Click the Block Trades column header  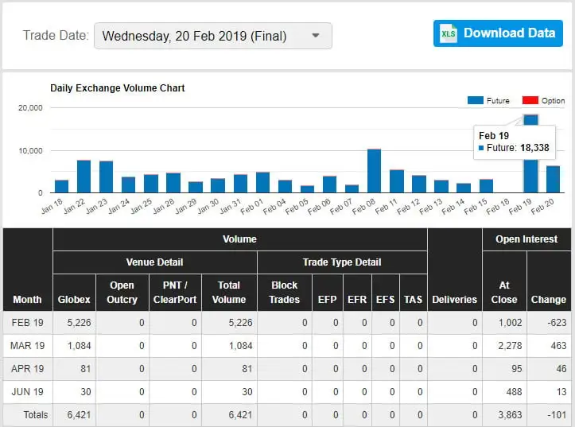click(x=285, y=292)
